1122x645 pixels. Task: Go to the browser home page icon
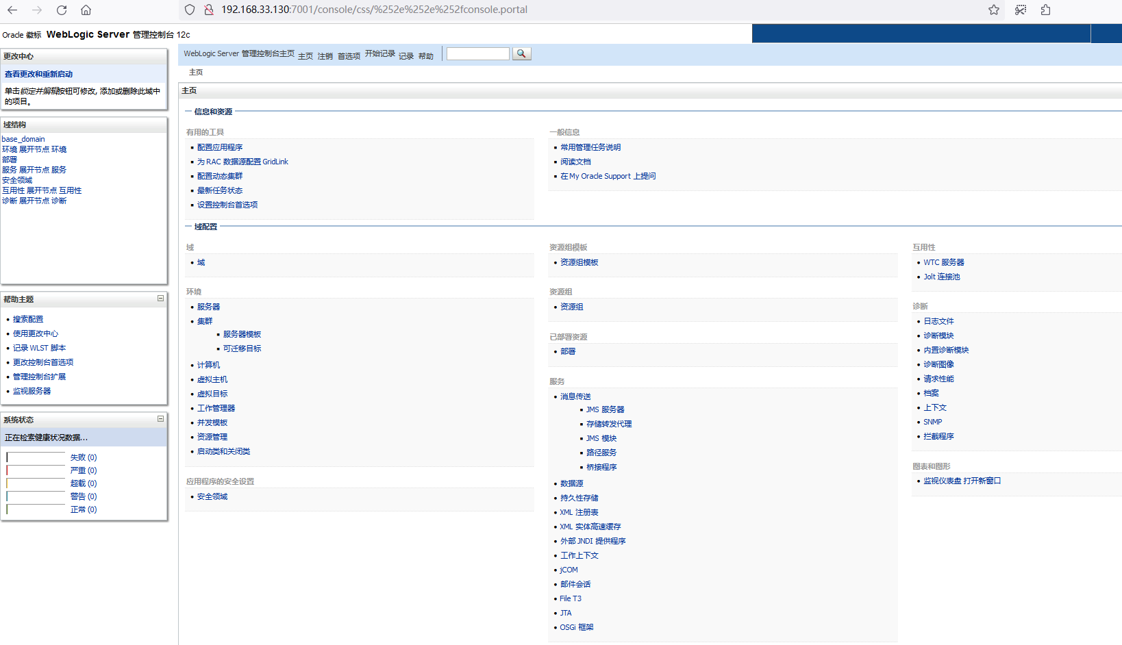point(86,10)
